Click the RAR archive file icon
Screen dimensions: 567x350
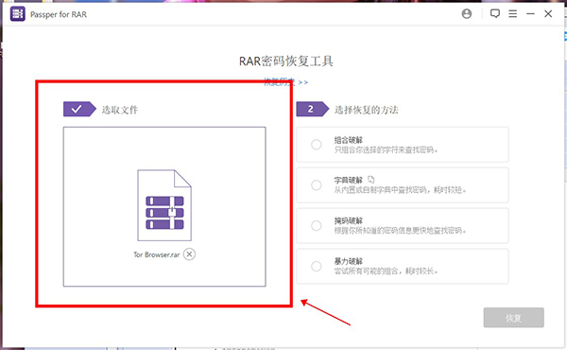click(164, 205)
